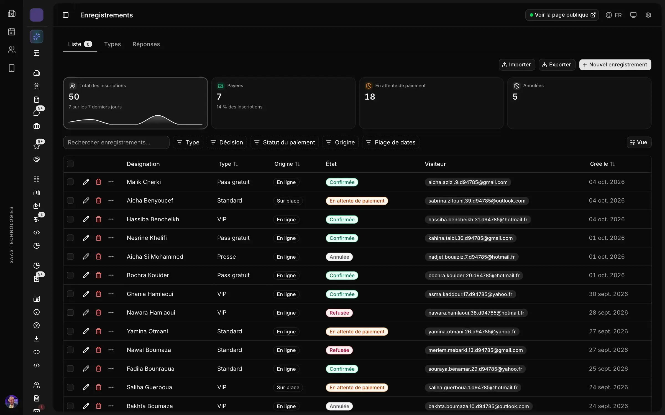This screenshot has width=665, height=415.
Task: Open the Type filter dropdown
Action: coord(188,142)
